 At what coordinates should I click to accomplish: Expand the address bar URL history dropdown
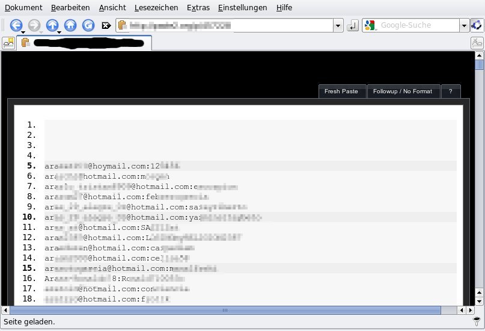[x=338, y=25]
